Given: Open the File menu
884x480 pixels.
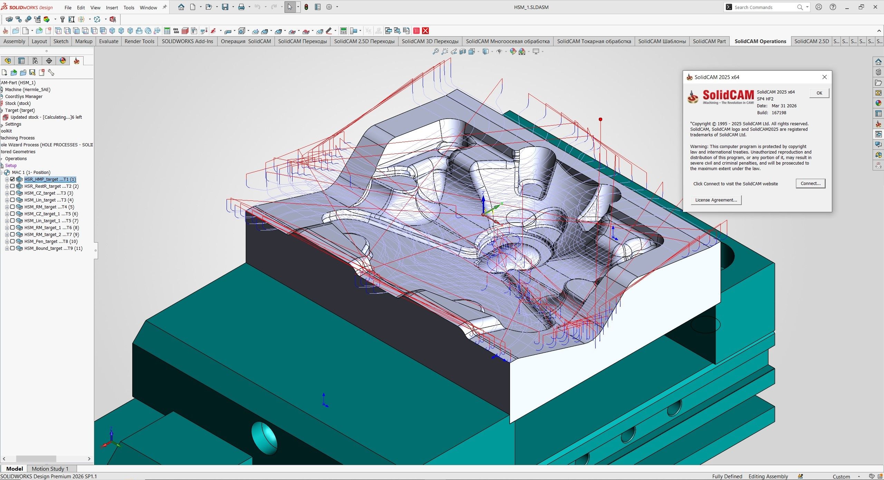Looking at the screenshot, I should pos(68,7).
